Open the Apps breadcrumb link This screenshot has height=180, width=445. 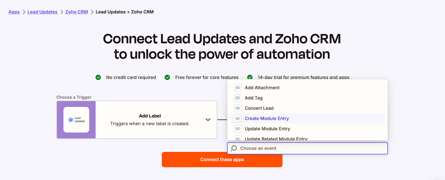14,12
